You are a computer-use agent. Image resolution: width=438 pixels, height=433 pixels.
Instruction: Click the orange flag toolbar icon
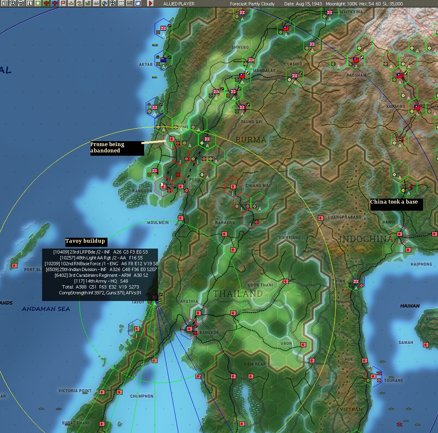pyautogui.click(x=63, y=3)
